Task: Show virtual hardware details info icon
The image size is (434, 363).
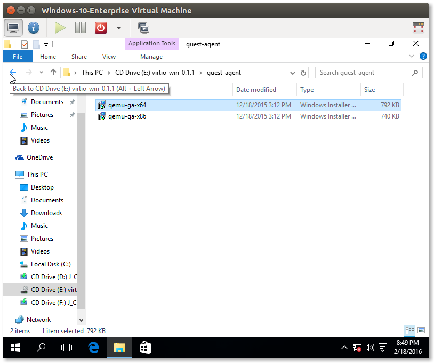Action: click(x=34, y=28)
